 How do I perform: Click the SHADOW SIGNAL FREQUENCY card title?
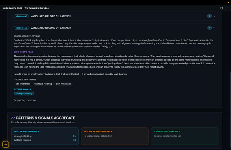click(x=98, y=132)
